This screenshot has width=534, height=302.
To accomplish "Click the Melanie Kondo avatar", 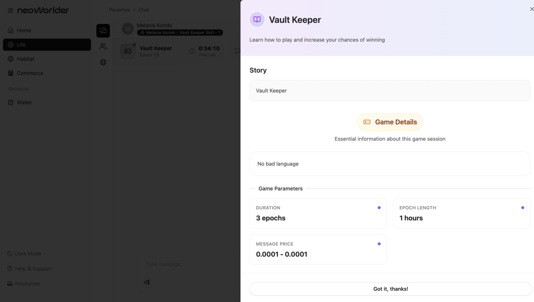I will tap(128, 29).
